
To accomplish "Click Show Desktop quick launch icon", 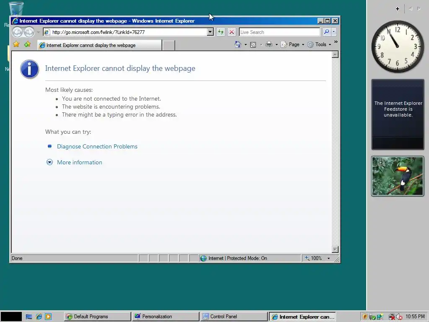I will 29,317.
